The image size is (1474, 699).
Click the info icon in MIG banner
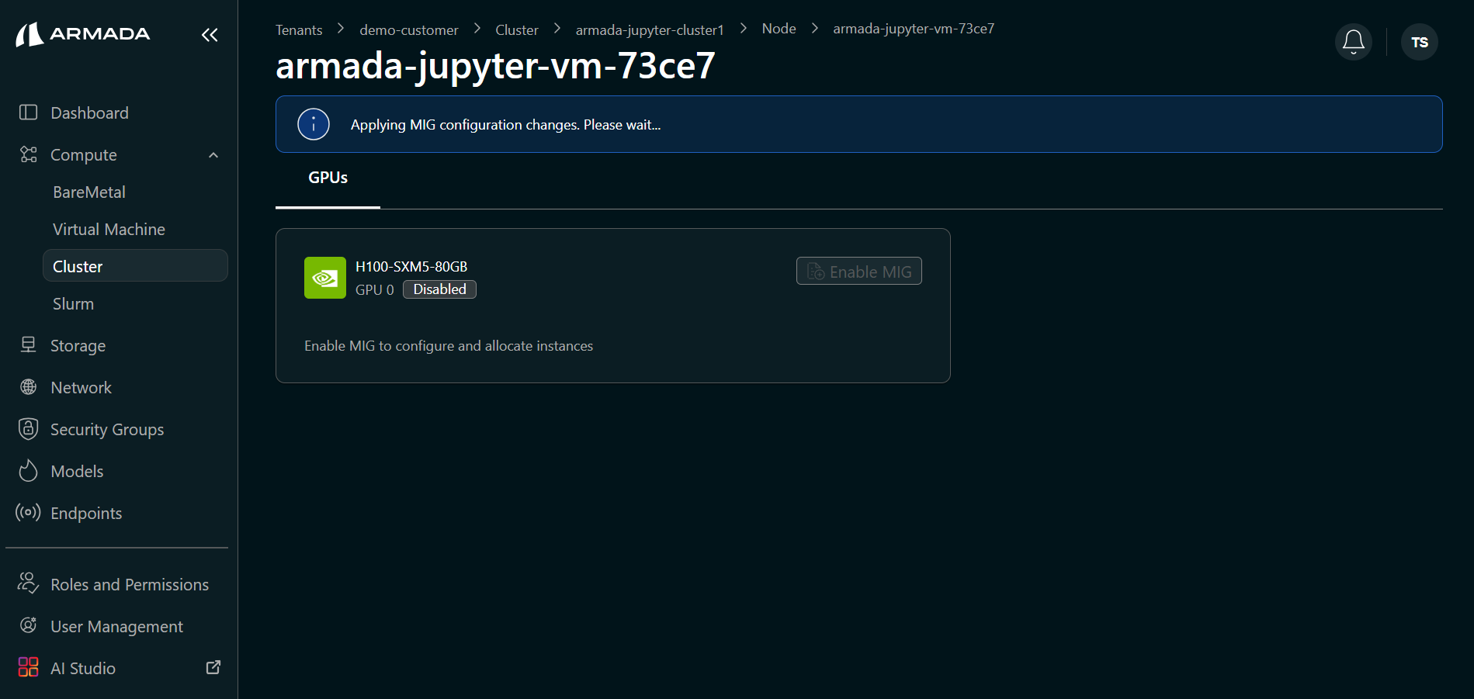point(314,124)
